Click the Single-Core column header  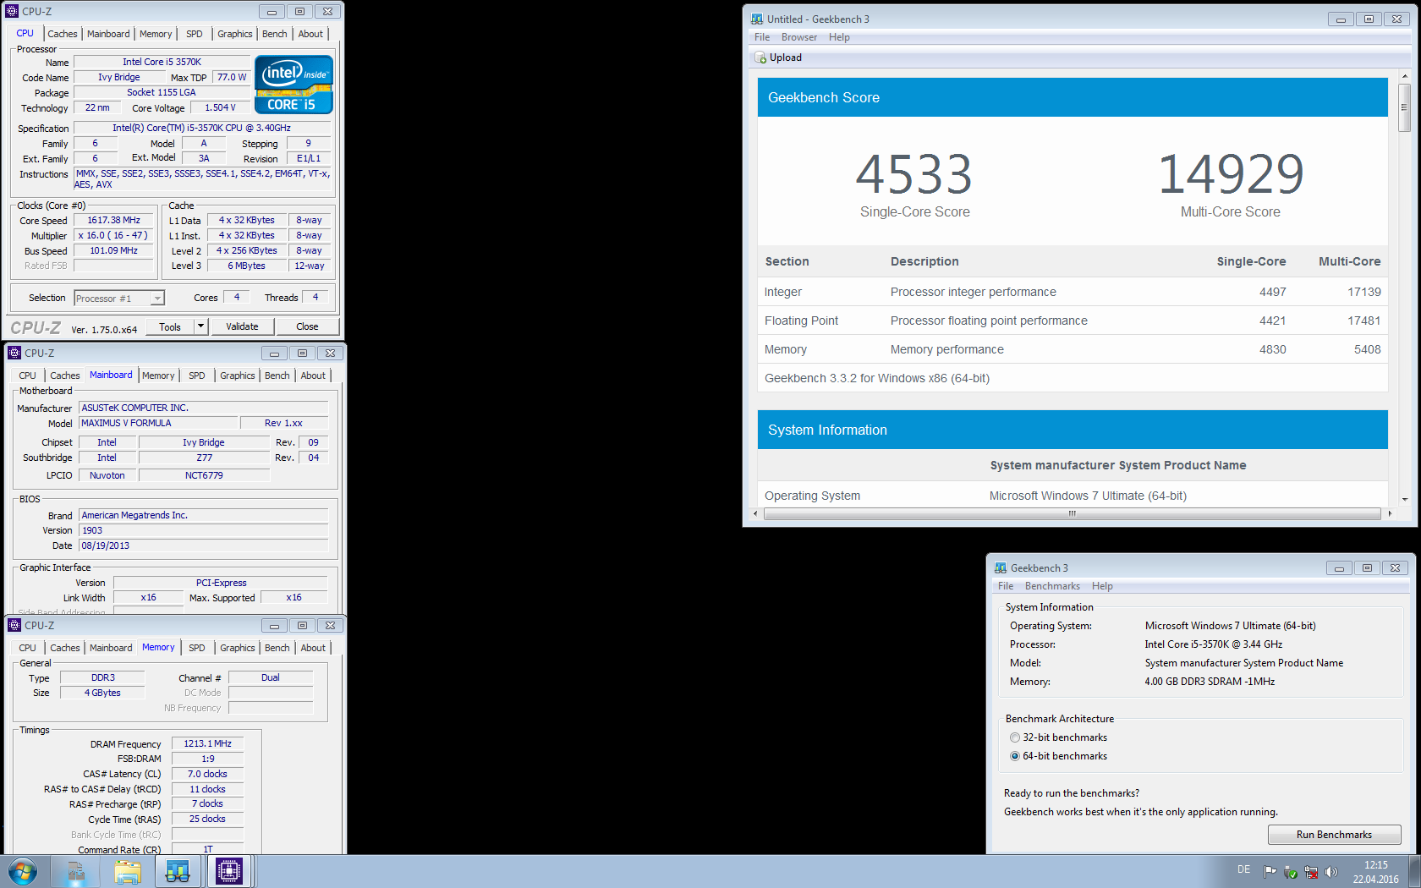pyautogui.click(x=1251, y=261)
